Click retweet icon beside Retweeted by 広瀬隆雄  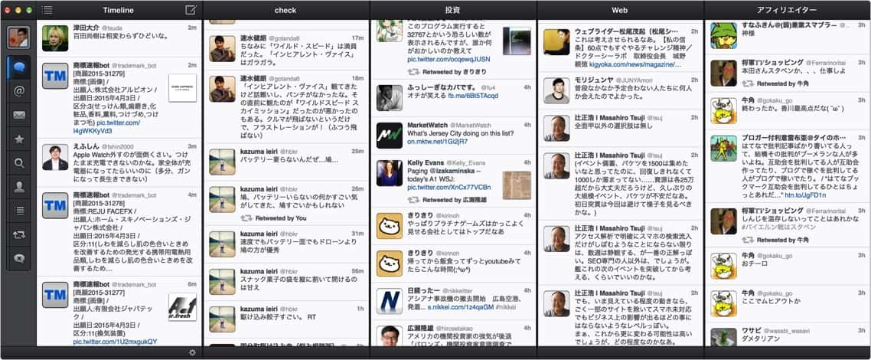[x=413, y=199]
